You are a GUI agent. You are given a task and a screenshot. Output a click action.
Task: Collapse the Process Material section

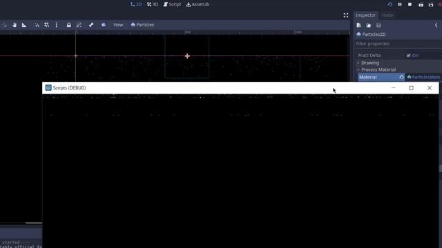pos(378,70)
